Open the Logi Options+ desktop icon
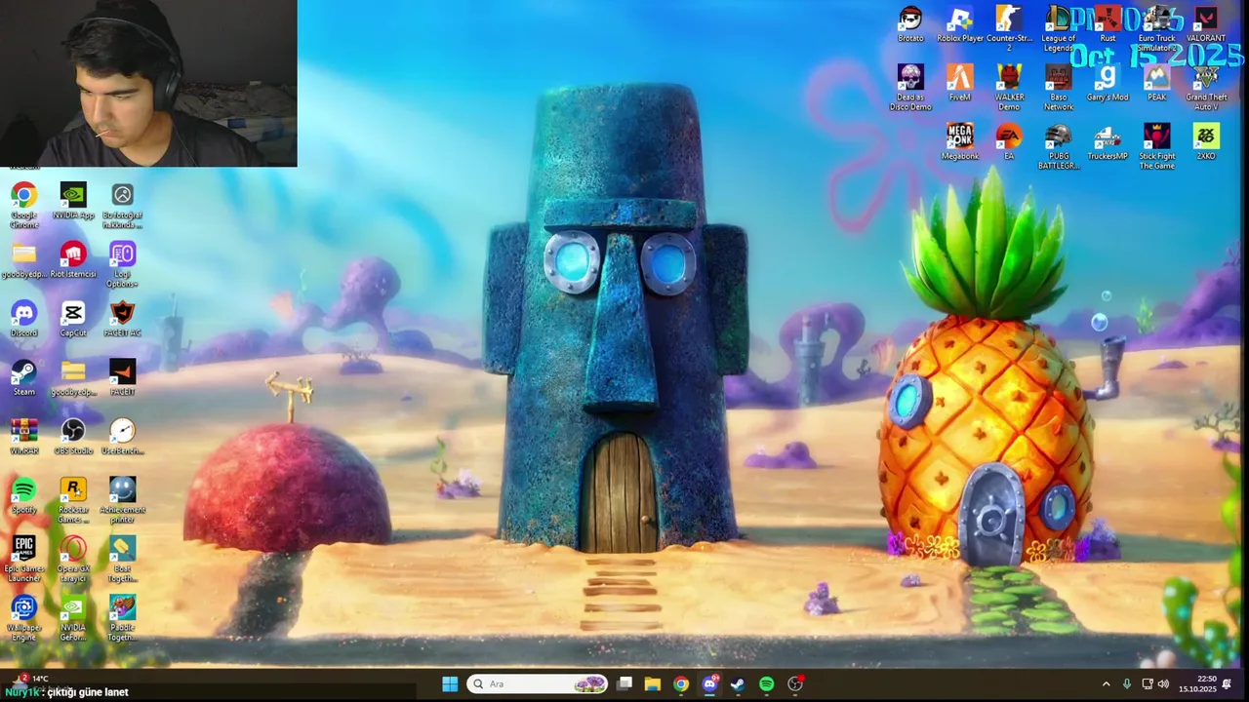Screen dimensions: 1249x702 click(x=122, y=264)
